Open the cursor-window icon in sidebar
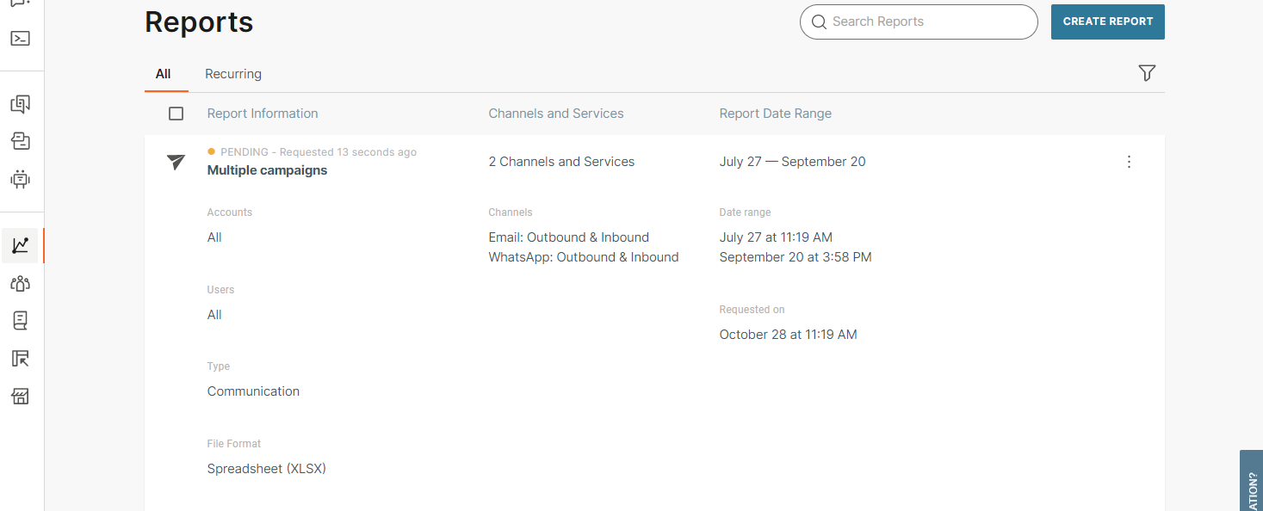Viewport: 1263px width, 511px height. coord(20,359)
